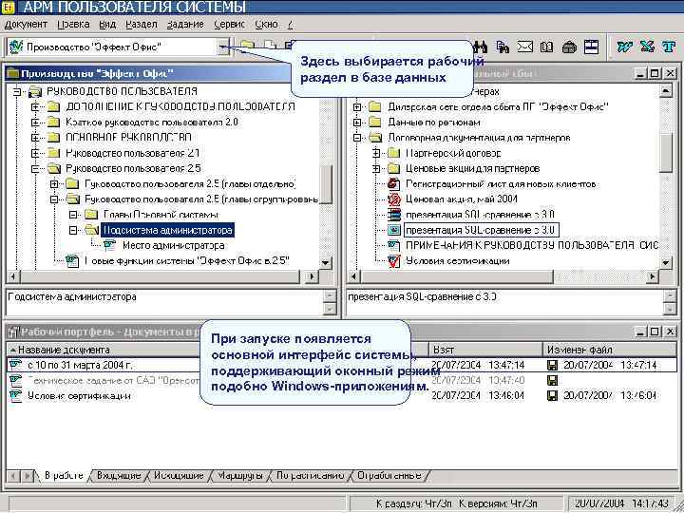Screen dimensions: 684x513
Task: Click icon of 'Ценовая акция, май 2004'
Action: pos(394,199)
